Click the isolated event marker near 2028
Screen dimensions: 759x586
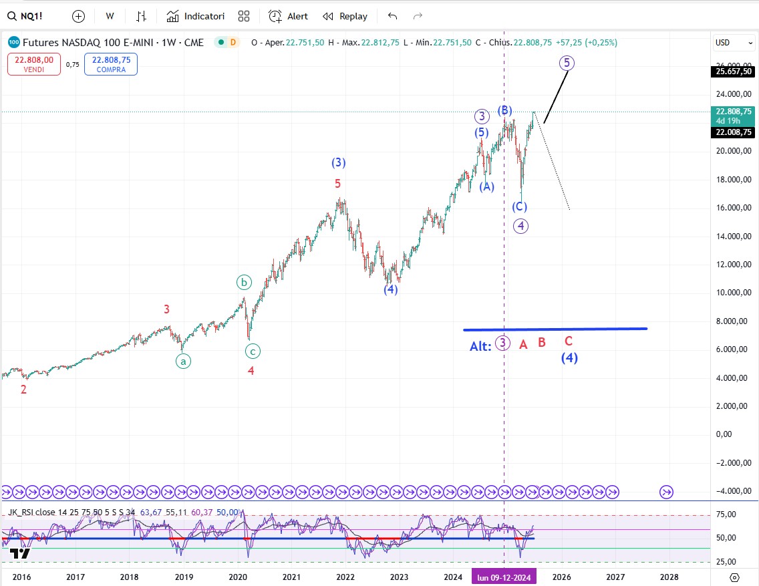point(667,492)
